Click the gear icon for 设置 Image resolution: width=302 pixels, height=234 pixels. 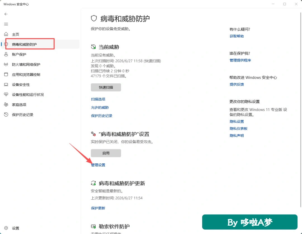point(6,228)
